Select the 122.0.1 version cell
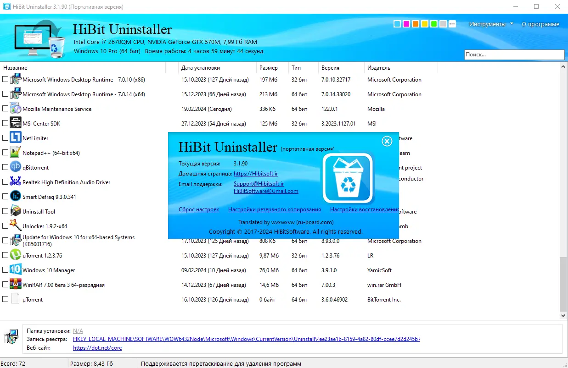 pos(330,109)
